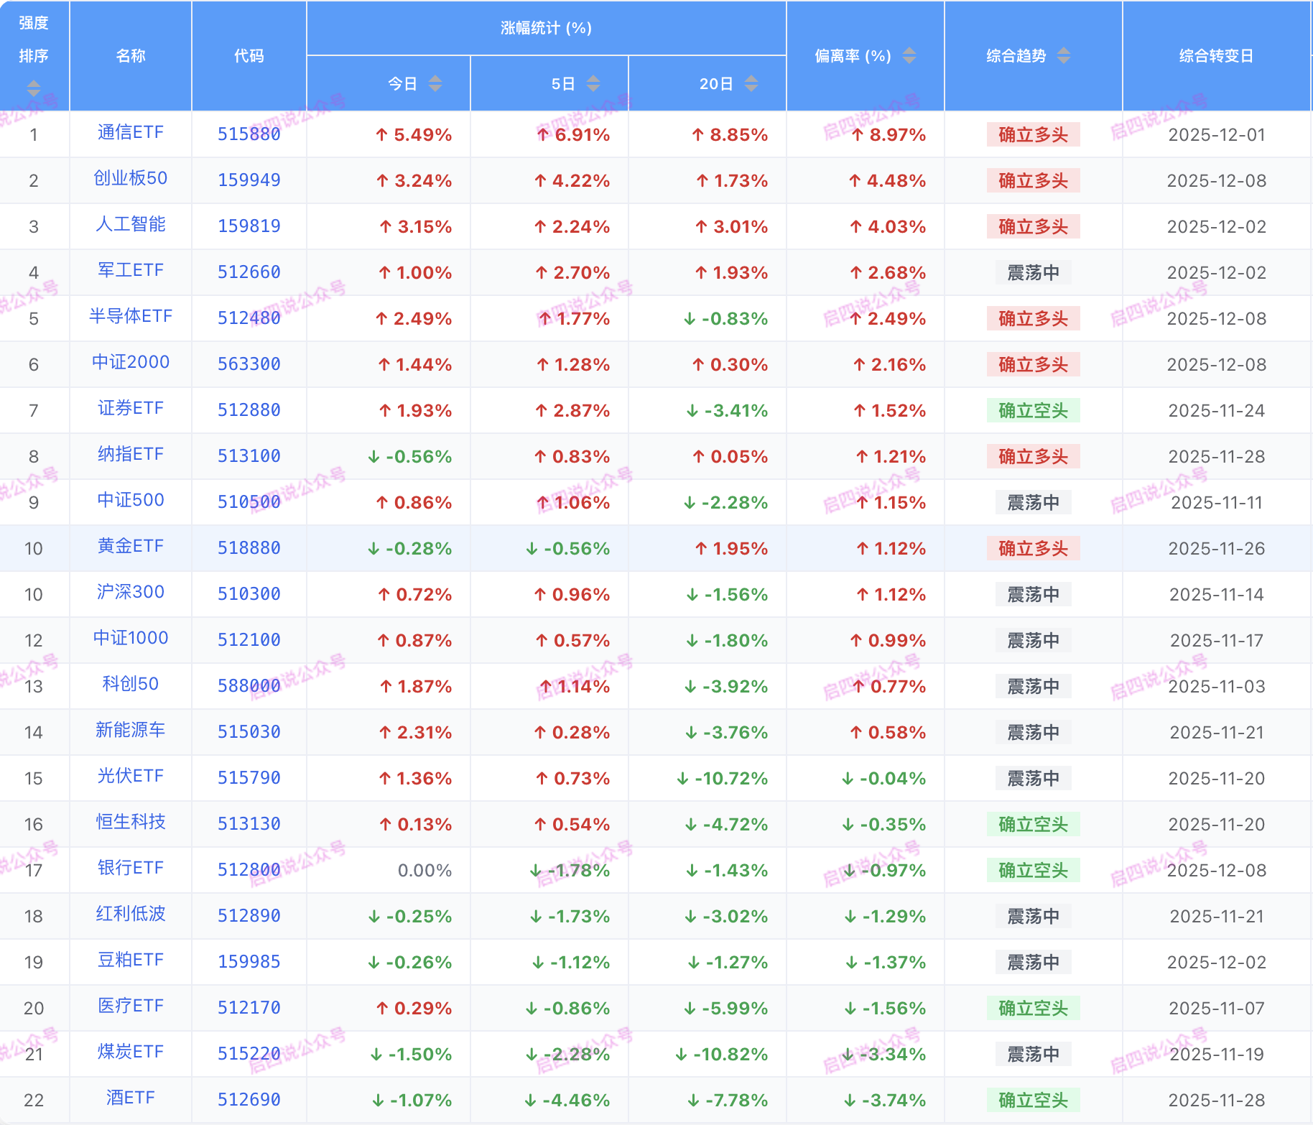Click sort icon beside 今日 column
Viewport: 1313px width, 1125px height.
pos(435,84)
